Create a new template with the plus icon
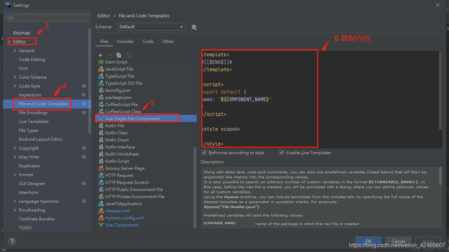The width and height of the screenshot is (449, 252). (x=100, y=55)
